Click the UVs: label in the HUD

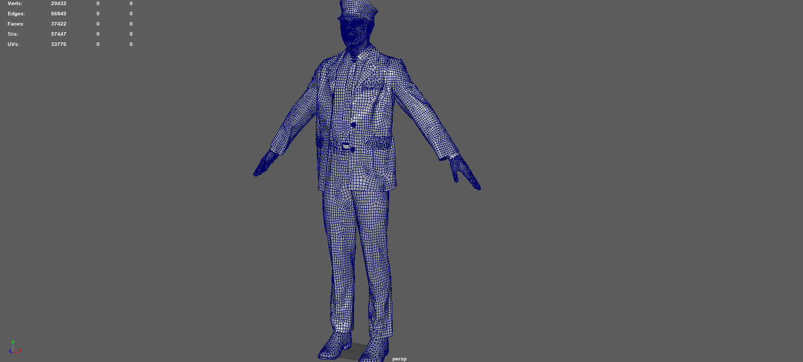pos(13,44)
